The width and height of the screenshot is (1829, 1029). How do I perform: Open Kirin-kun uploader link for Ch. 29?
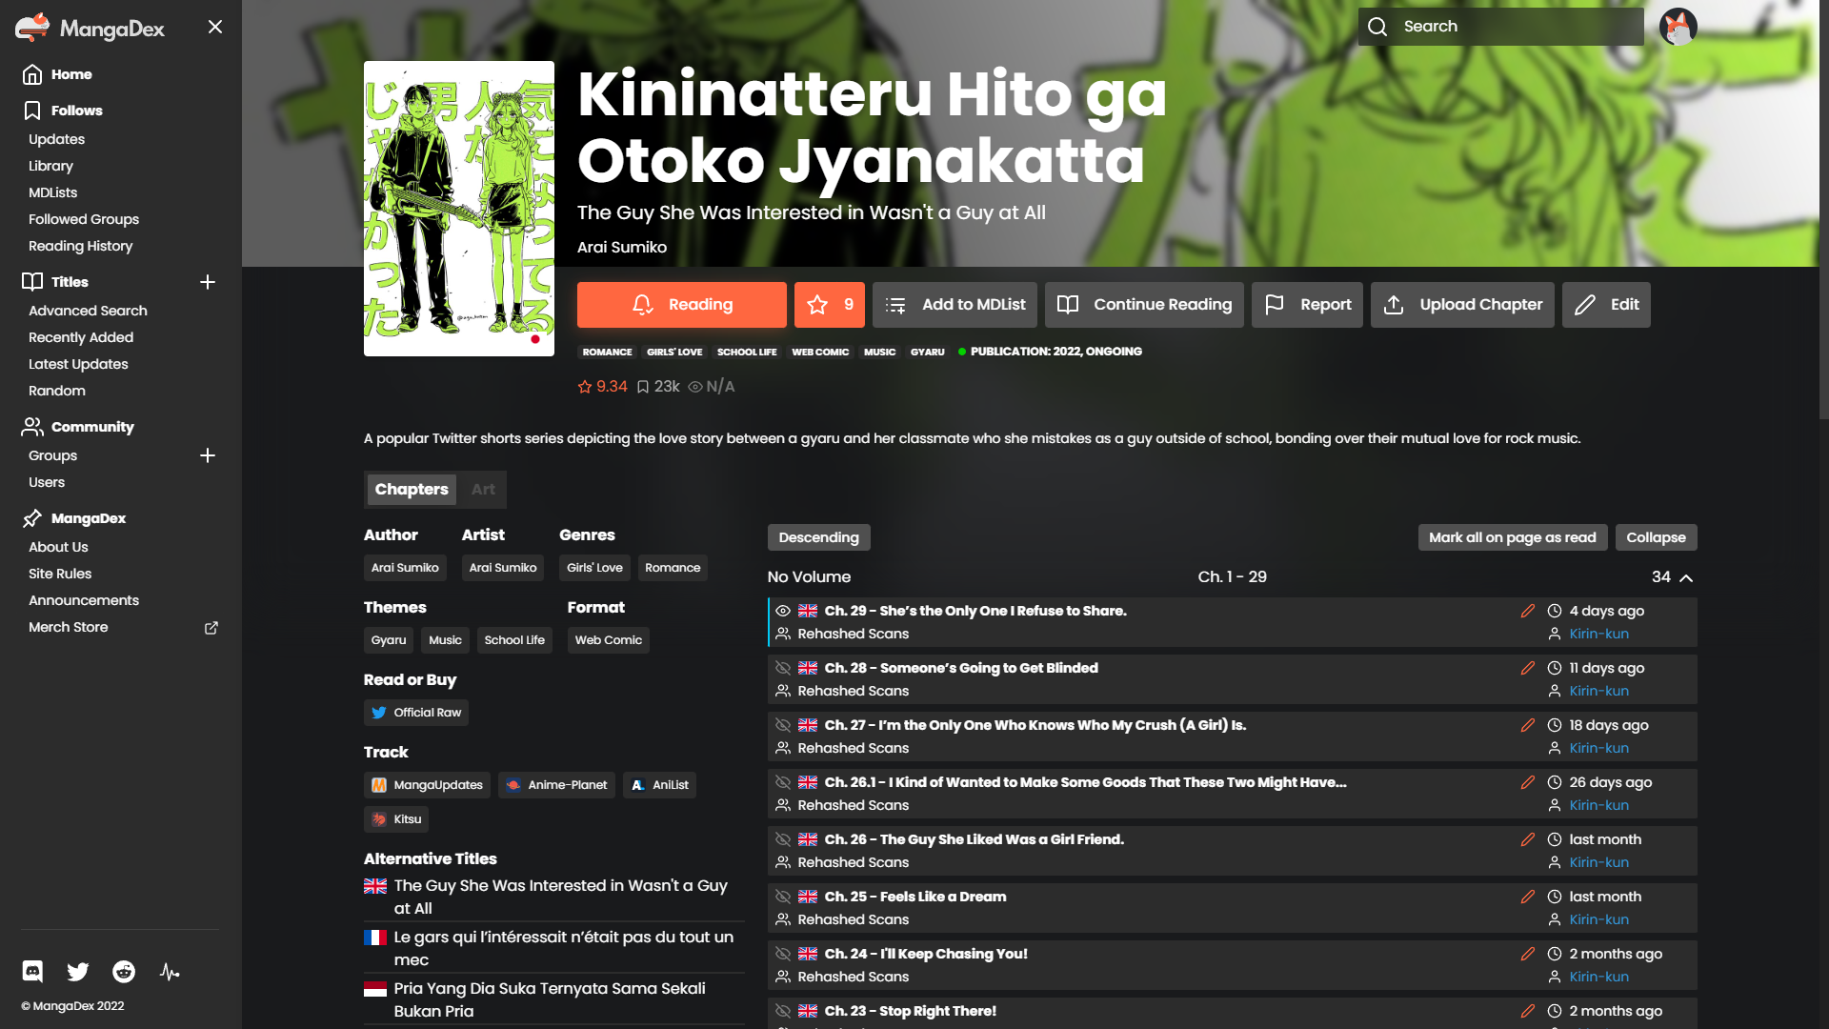click(1599, 634)
